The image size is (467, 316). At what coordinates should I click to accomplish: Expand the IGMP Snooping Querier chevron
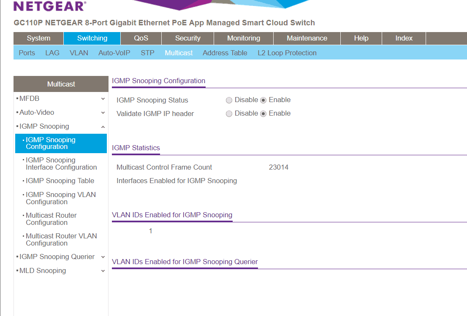[103, 257]
